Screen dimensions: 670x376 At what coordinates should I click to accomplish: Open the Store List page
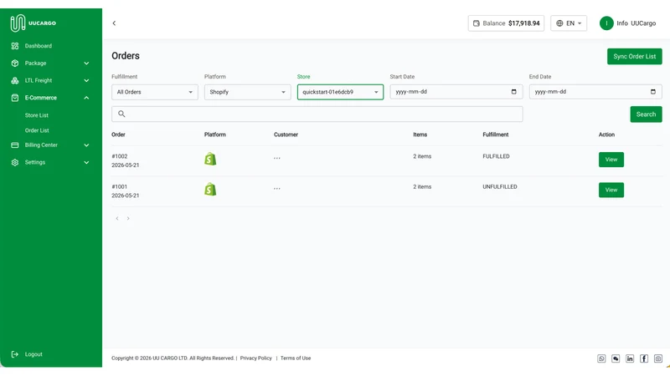(x=36, y=115)
